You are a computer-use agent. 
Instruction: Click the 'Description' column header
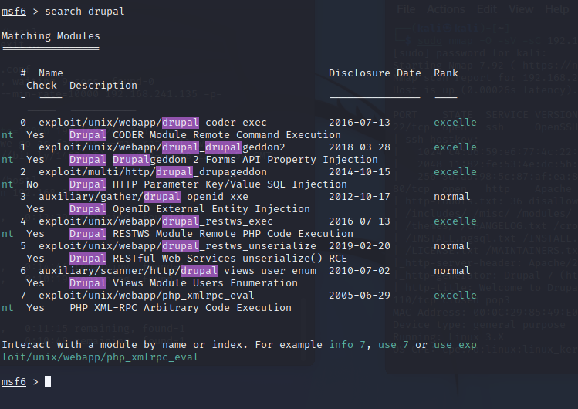pos(103,86)
